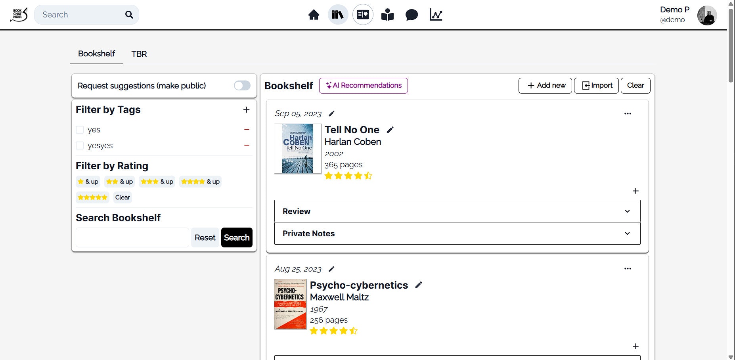Open the reading list heart-card icon
The height and width of the screenshot is (360, 735).
[x=363, y=15]
